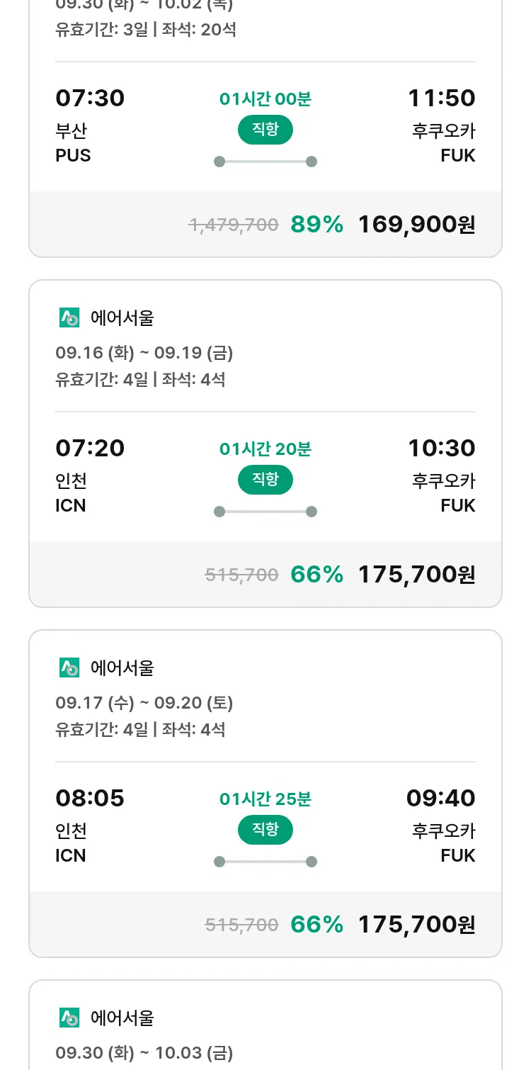
Task: Tap 08:05 인천 ICN departure info
Action: coord(90,826)
